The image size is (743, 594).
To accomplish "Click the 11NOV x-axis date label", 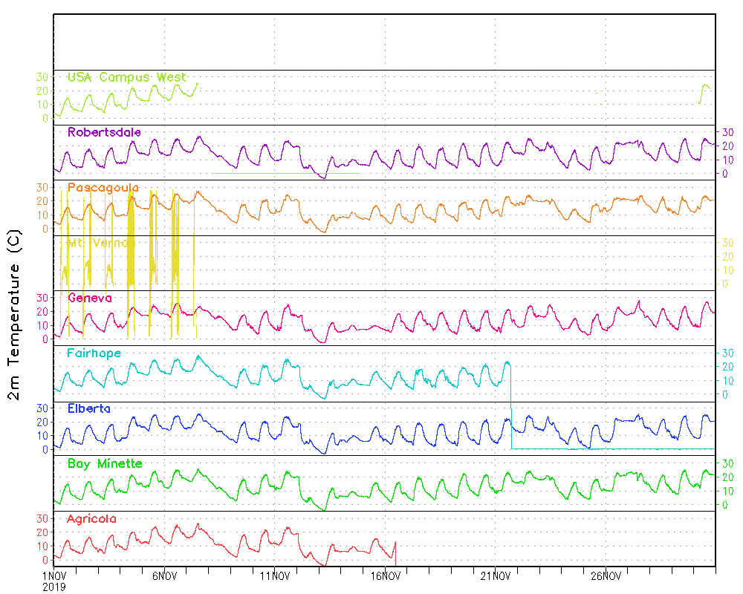I will pos(275,576).
